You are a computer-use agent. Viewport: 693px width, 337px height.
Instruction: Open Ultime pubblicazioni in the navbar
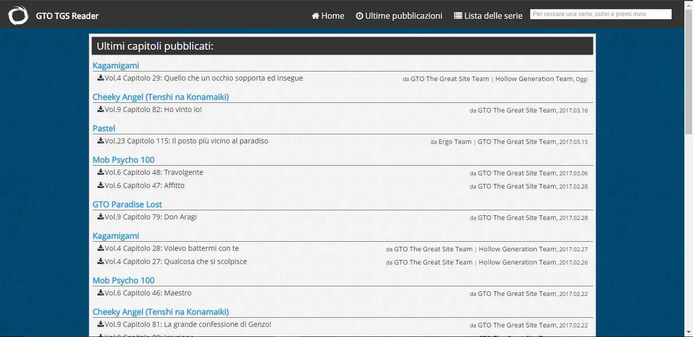399,16
